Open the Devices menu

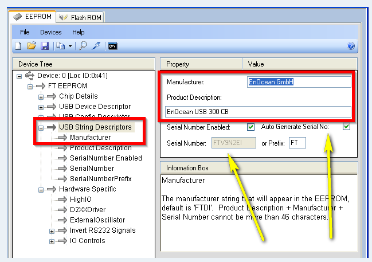(51, 32)
